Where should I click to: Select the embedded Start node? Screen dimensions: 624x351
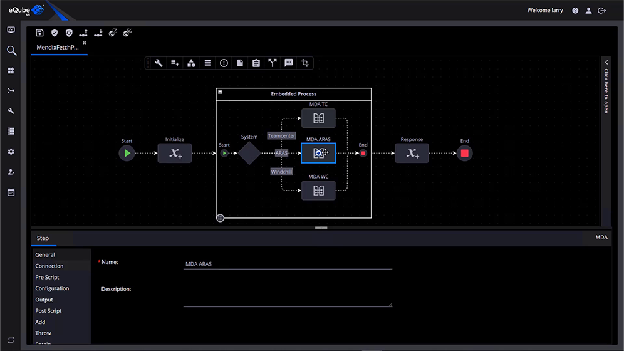coord(224,153)
